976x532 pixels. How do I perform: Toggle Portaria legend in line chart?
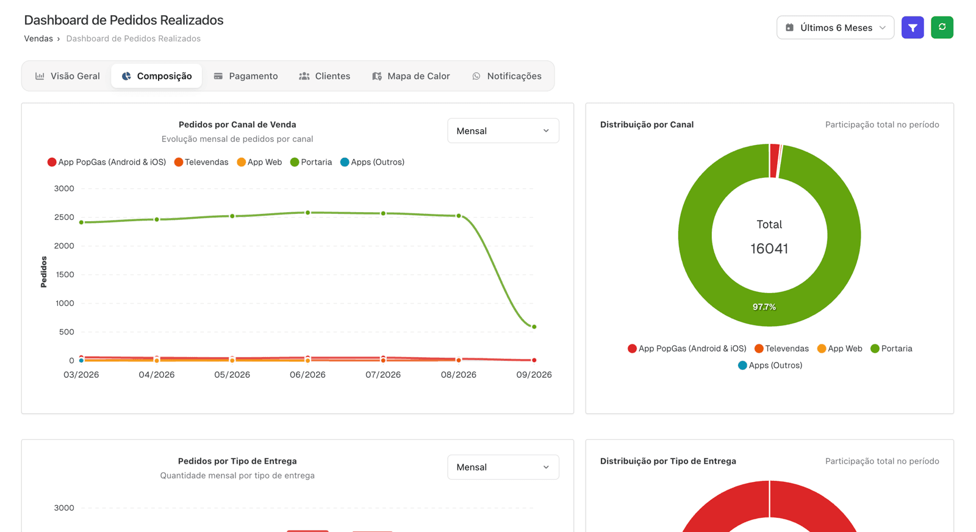tap(311, 162)
